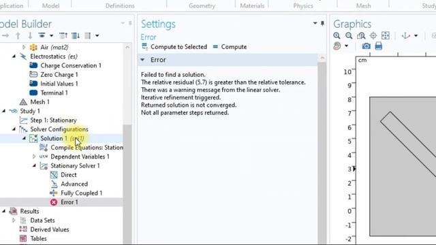Image resolution: width=436 pixels, height=245 pixels.
Task: Open Settings panel options dropdown arrow
Action: 315,23
